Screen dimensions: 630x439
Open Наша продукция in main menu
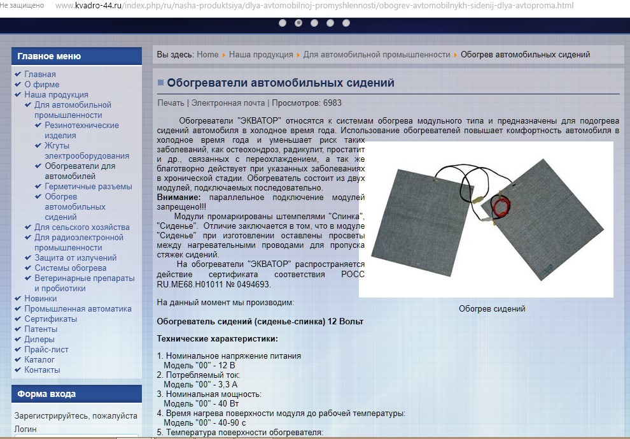coord(56,94)
